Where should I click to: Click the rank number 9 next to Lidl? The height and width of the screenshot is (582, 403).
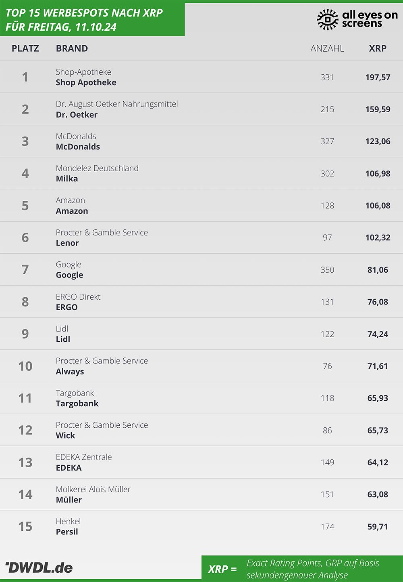[25, 334]
